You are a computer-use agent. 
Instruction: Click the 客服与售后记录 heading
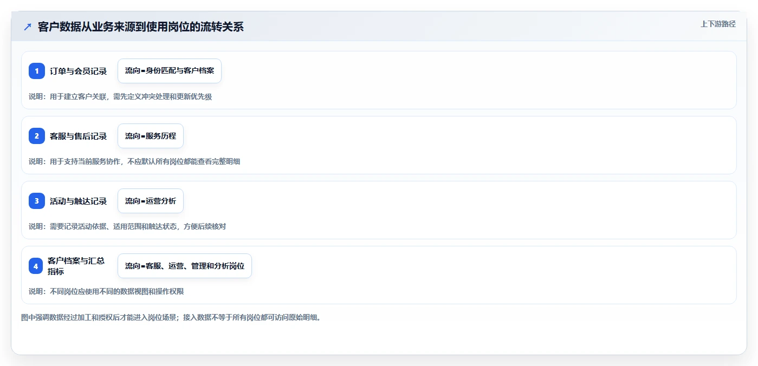(x=79, y=136)
